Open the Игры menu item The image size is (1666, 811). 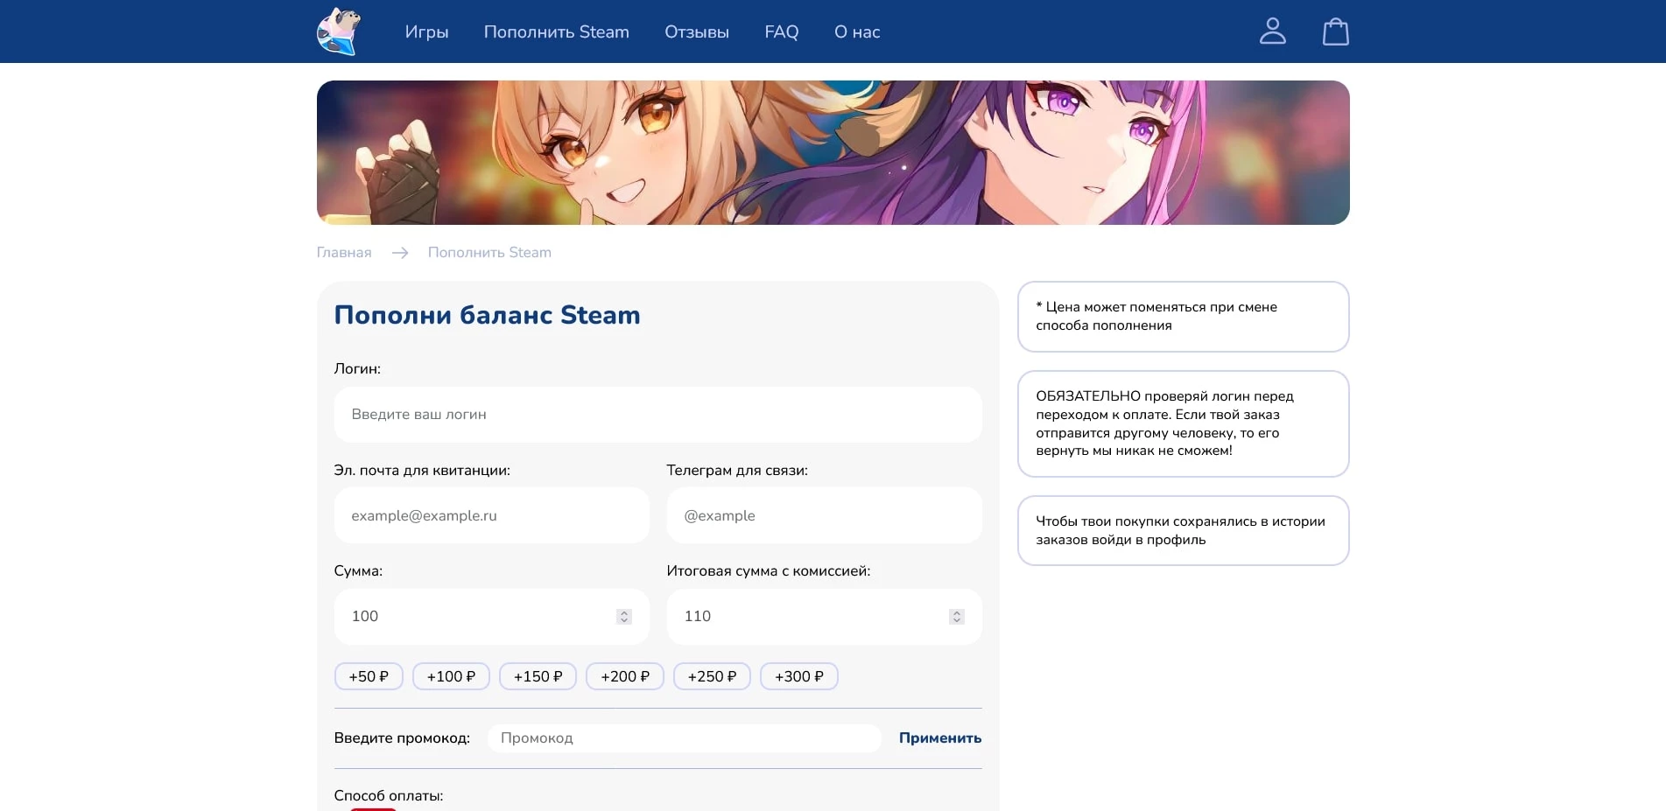tap(426, 32)
